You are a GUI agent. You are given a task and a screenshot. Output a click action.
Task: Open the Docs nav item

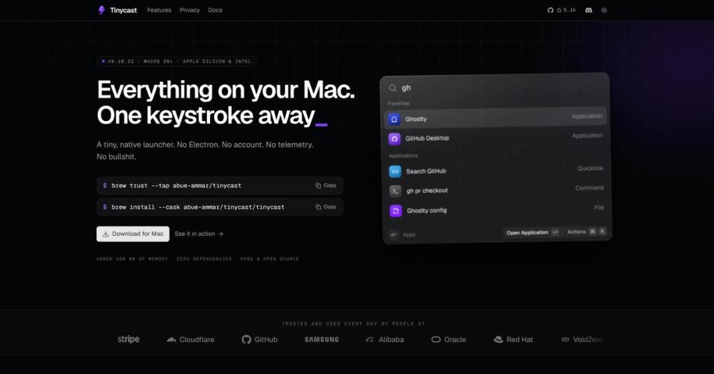point(215,10)
